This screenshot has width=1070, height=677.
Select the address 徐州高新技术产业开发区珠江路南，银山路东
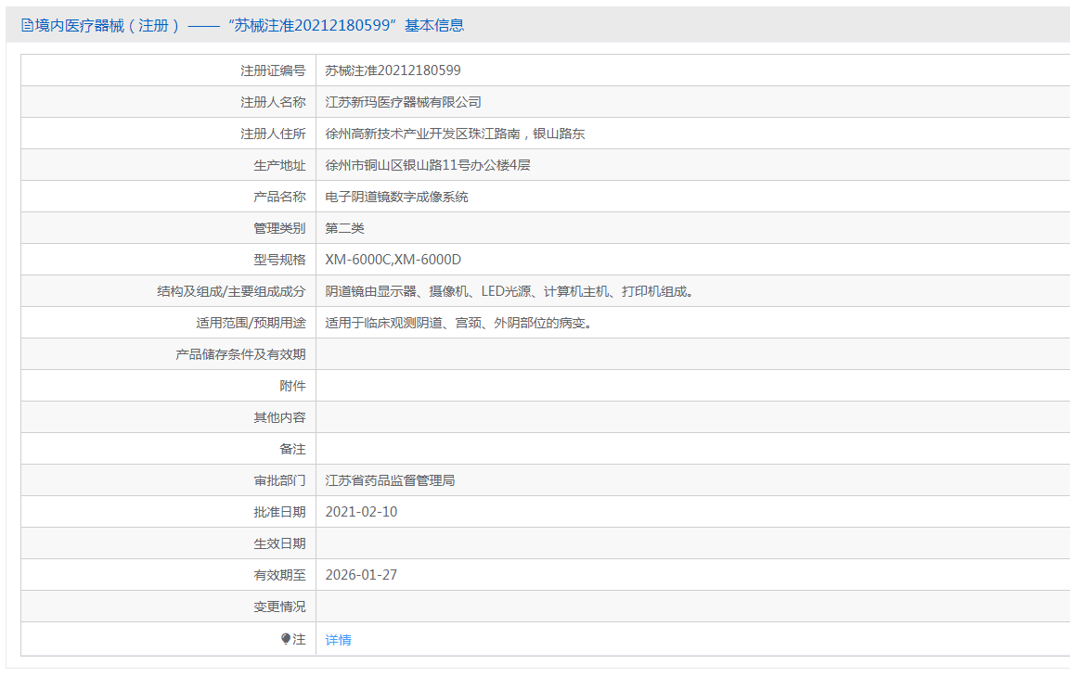click(455, 134)
